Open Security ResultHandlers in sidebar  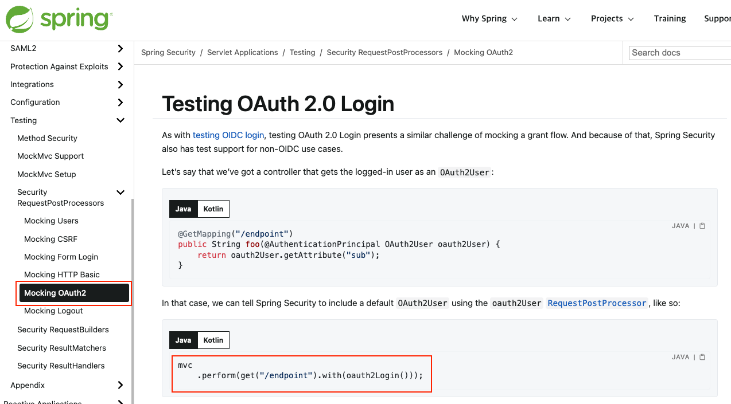[61, 366]
